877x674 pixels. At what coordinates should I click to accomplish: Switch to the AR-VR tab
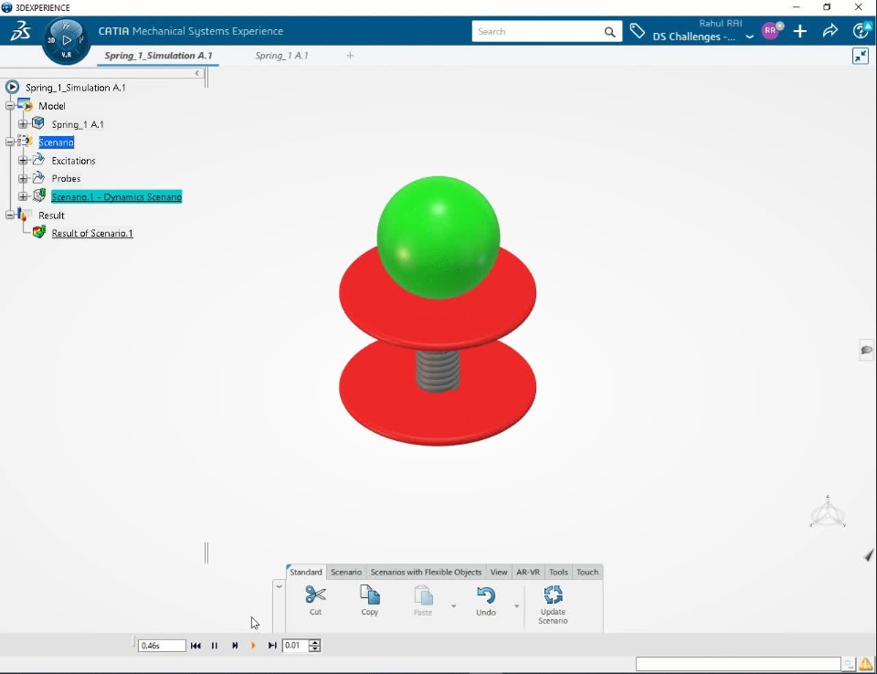click(x=527, y=572)
